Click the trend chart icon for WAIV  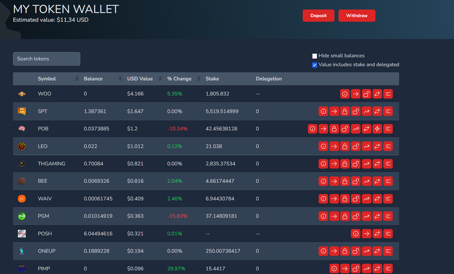click(x=367, y=199)
